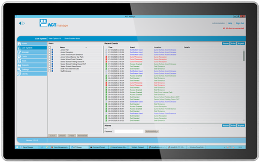This screenshot has height=162, width=260.
Task: Open Visitor Management from the taskbar
Action: pyautogui.click(x=60, y=147)
